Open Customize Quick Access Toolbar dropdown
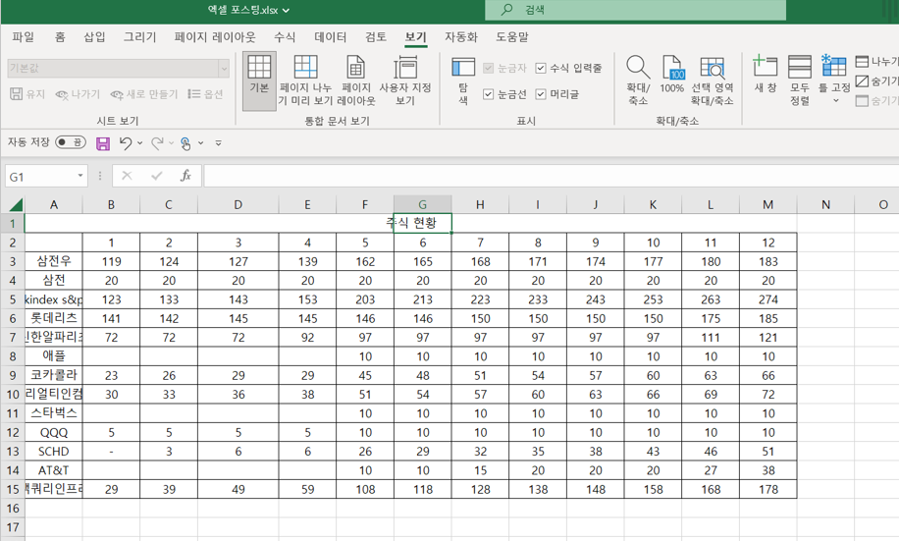 point(219,142)
